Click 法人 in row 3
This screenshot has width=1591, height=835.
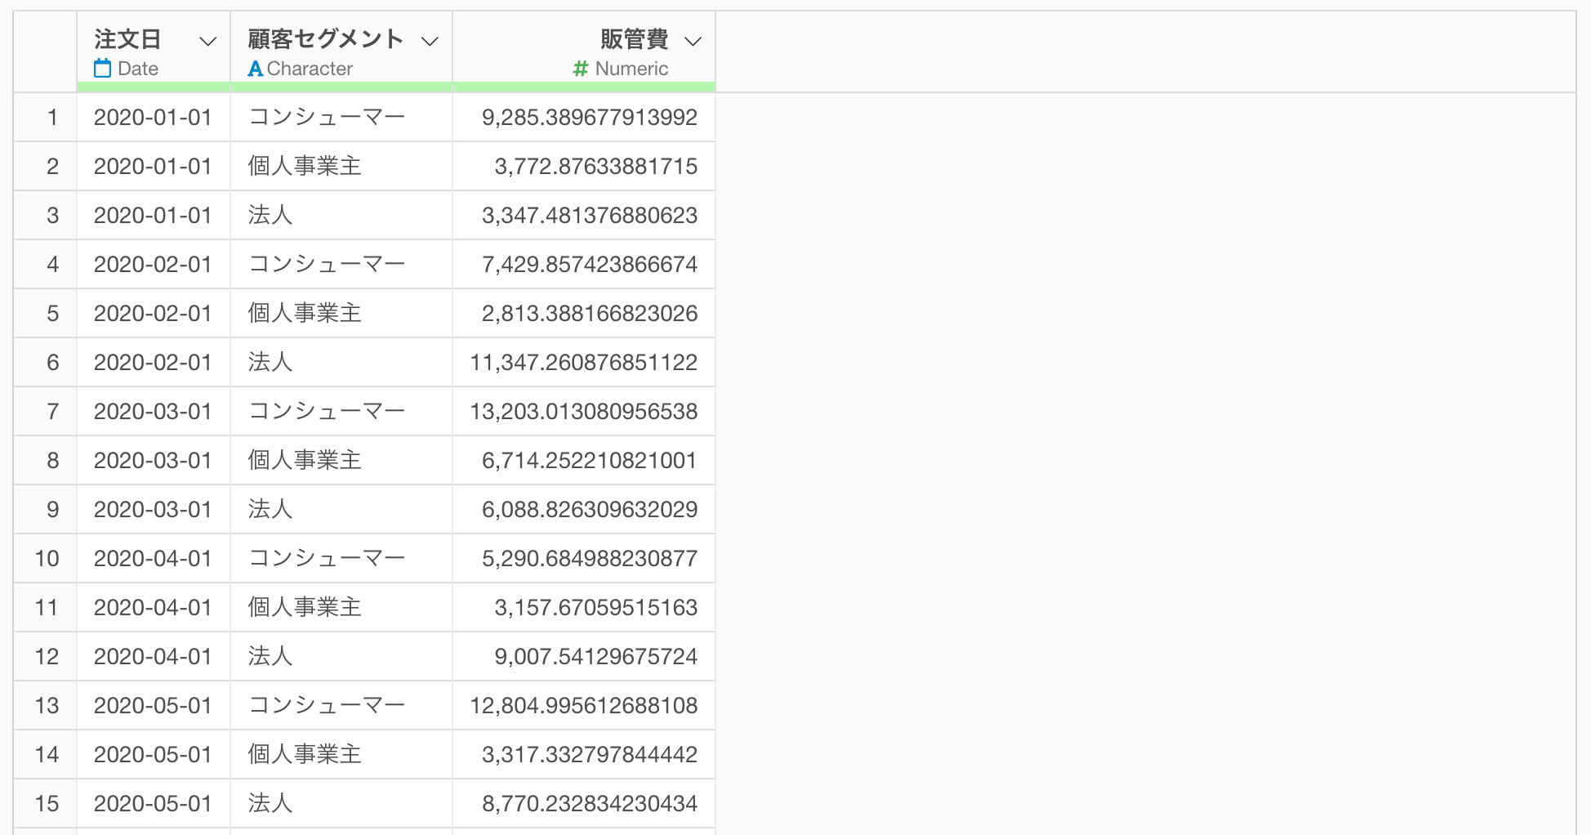[270, 216]
